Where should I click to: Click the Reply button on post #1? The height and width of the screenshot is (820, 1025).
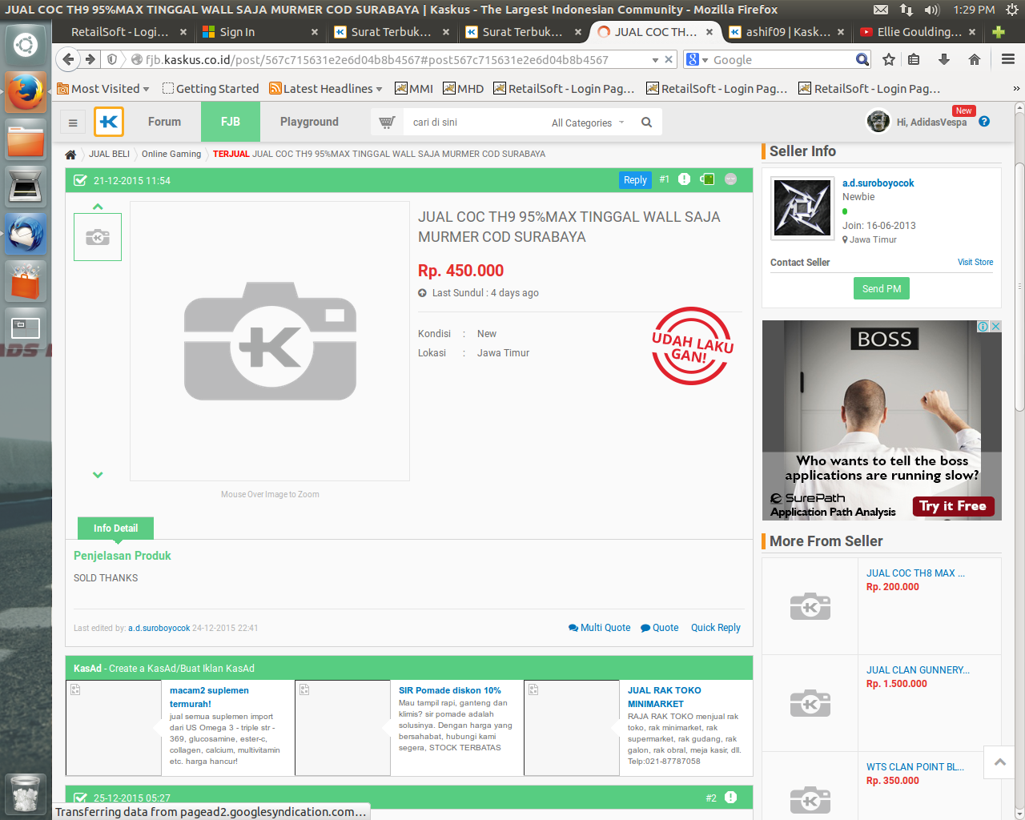tap(635, 179)
